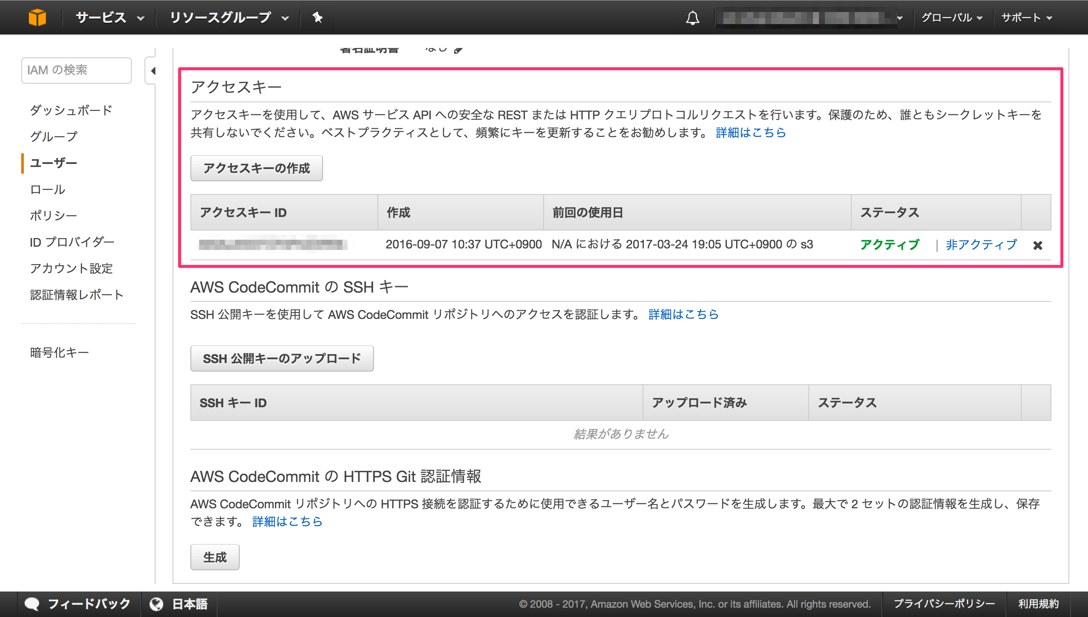Screen dimensions: 1088x617
Task: Open アカウント設定 in sidebar
Action: [71, 268]
